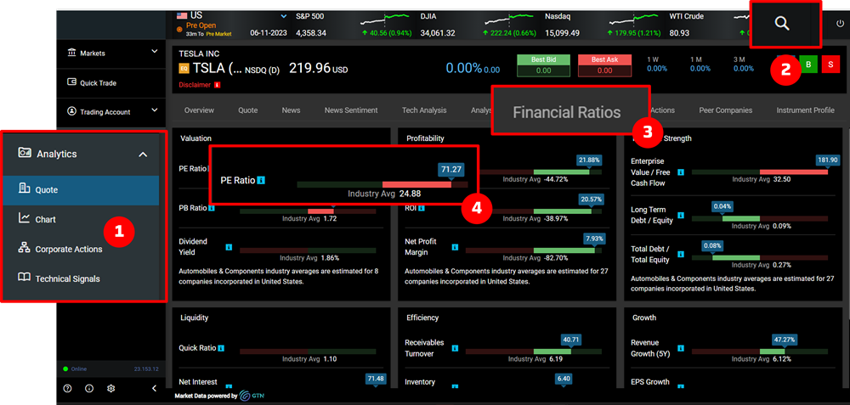Click the 40.71 Receivables Turnover marker
850x405 pixels.
point(570,340)
